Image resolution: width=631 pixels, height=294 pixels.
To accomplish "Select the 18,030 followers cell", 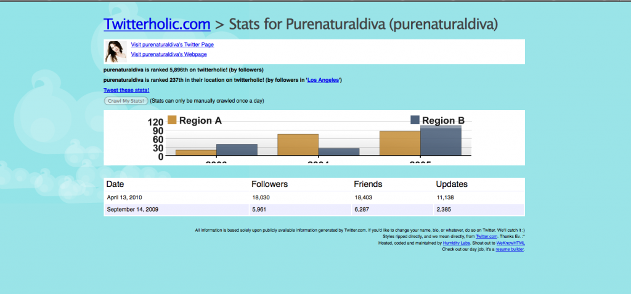I will coord(300,197).
